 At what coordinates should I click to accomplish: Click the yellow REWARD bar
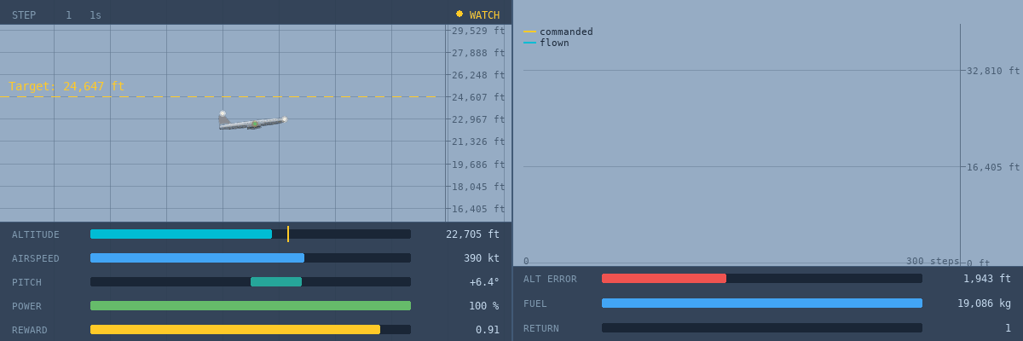point(235,330)
